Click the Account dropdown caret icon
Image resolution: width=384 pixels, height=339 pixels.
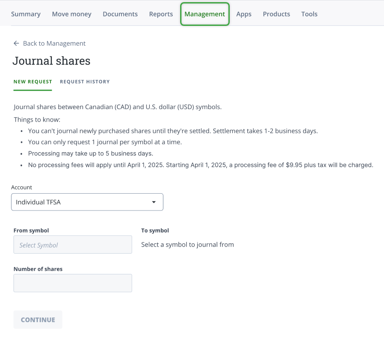click(x=154, y=202)
